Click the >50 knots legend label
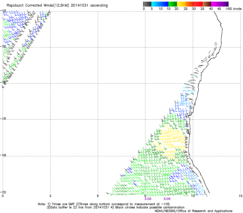Screen dimensions: 243x213 click(x=233, y=9)
